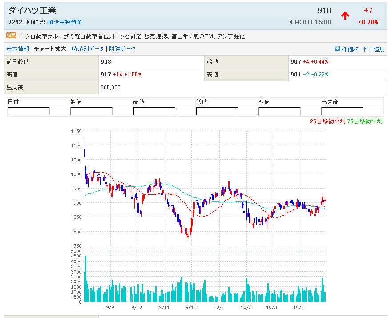Click the blue arrow icon beside 株価ボードに追加

(x=337, y=49)
